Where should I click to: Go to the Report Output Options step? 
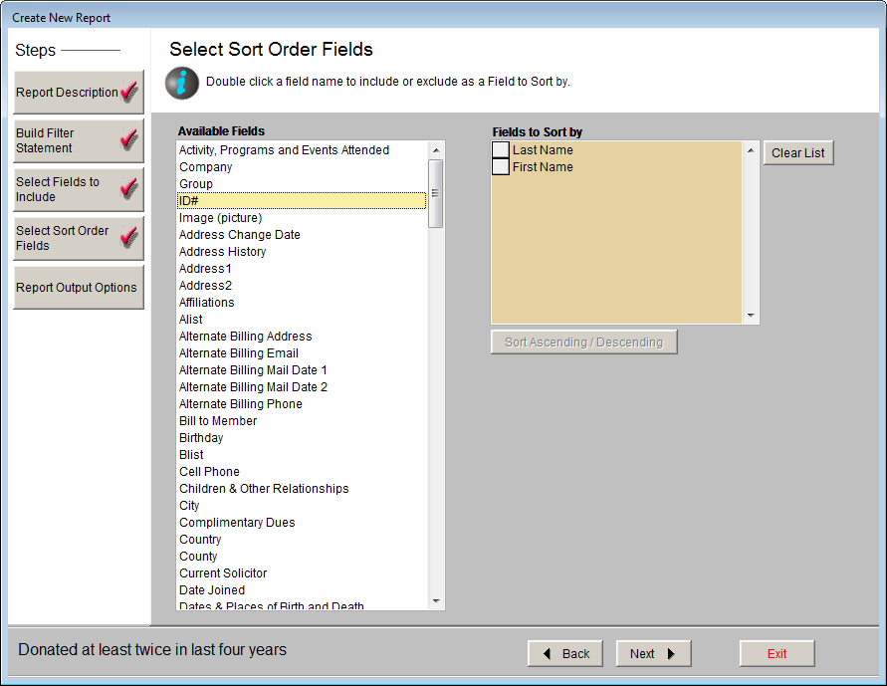pyautogui.click(x=78, y=287)
